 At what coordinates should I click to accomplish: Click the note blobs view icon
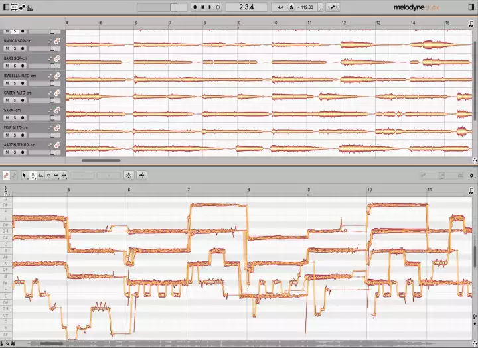pos(22,7)
